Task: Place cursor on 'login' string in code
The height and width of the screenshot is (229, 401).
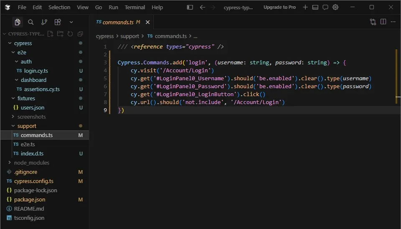Action: pyautogui.click(x=197, y=62)
